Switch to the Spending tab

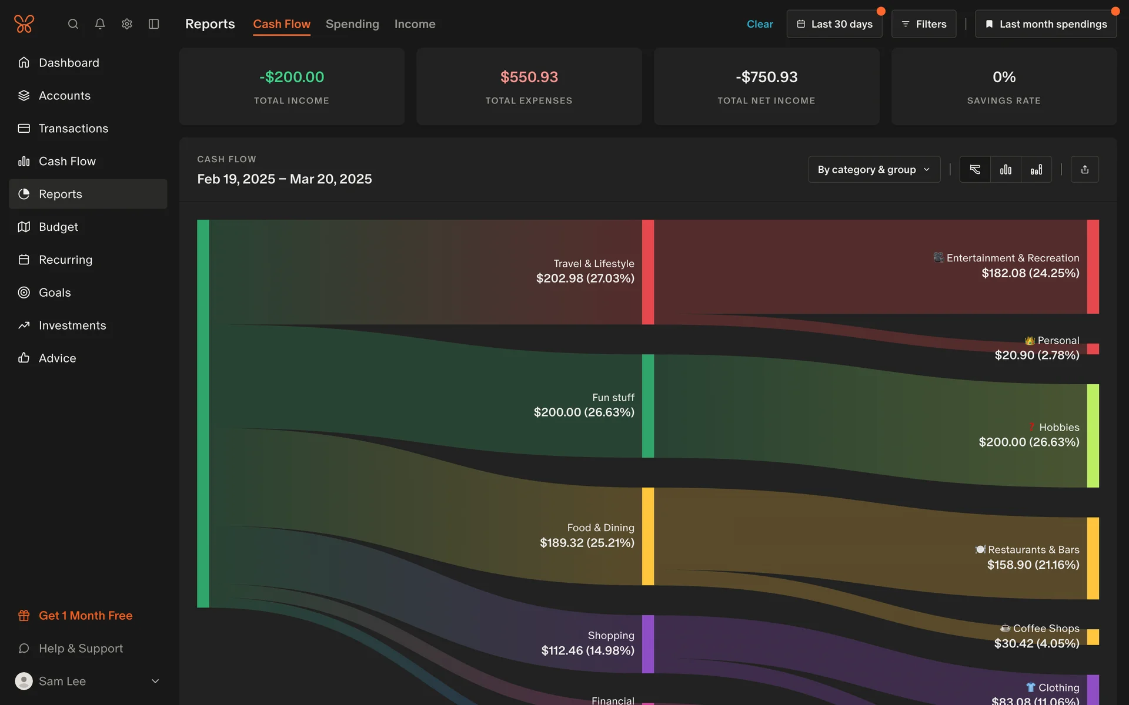pyautogui.click(x=352, y=24)
